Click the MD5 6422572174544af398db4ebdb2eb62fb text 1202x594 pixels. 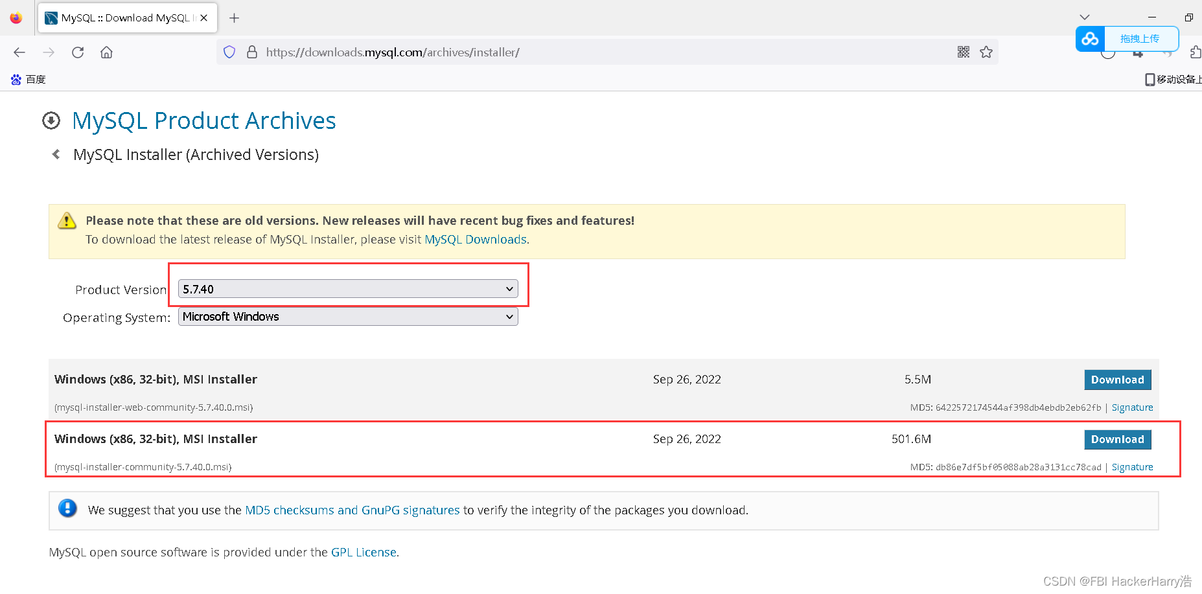(x=1006, y=407)
